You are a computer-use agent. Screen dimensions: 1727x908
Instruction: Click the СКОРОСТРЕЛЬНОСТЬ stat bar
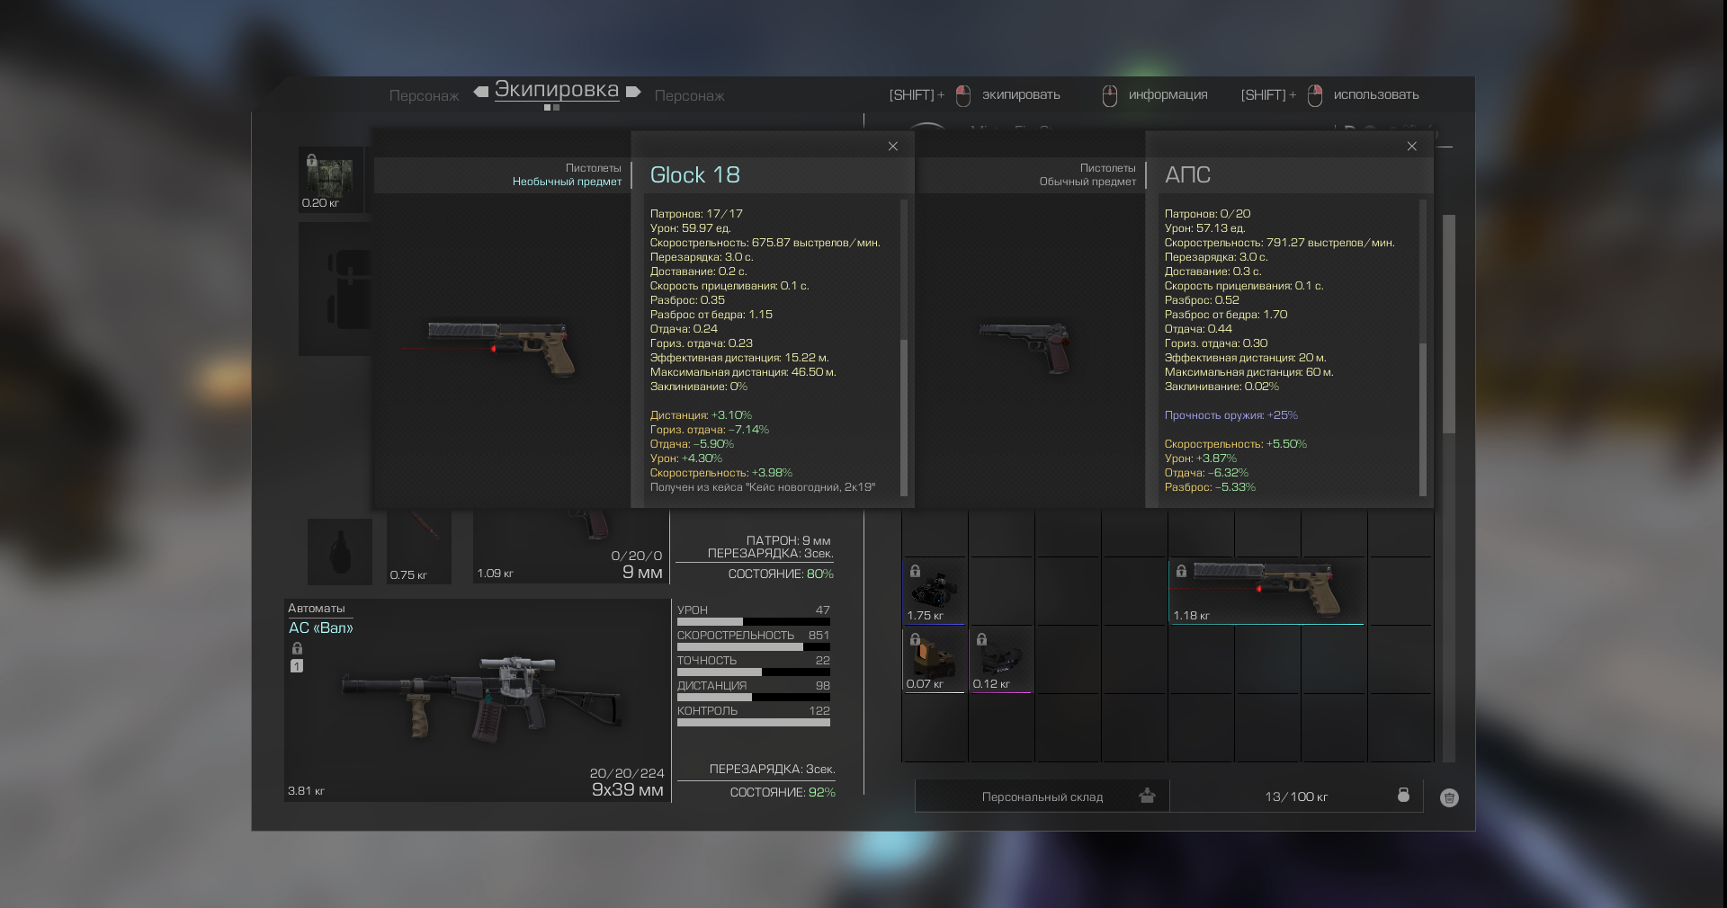coord(754,646)
